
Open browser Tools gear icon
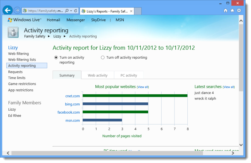pos(239,10)
